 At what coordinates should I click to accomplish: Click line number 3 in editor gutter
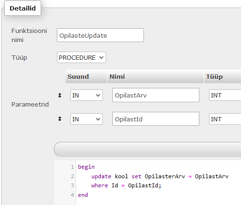tap(72, 185)
